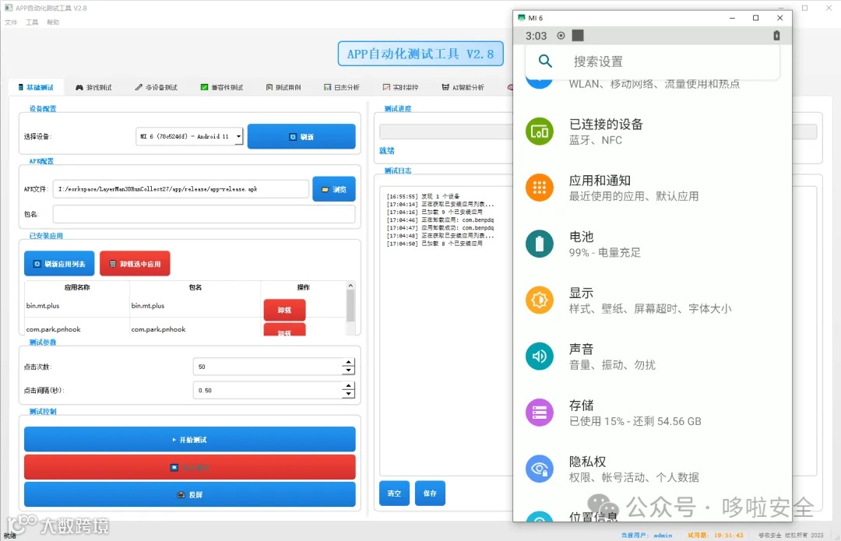Screen dimensions: 841x541
Task: Open the 文件 menu
Action: click(x=12, y=22)
